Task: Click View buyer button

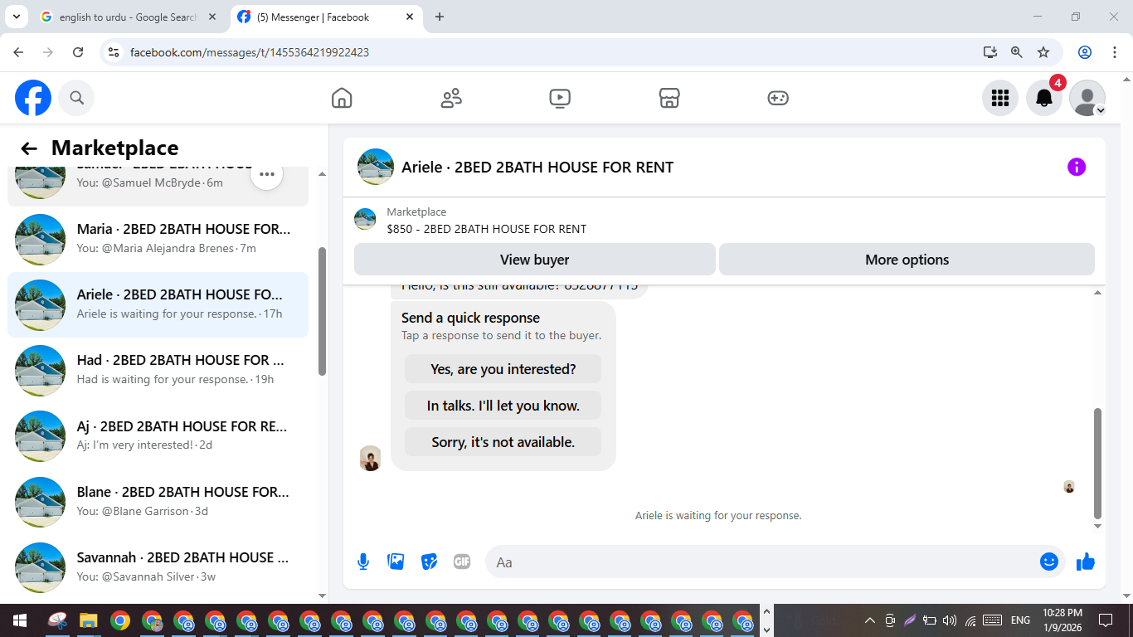Action: [535, 260]
